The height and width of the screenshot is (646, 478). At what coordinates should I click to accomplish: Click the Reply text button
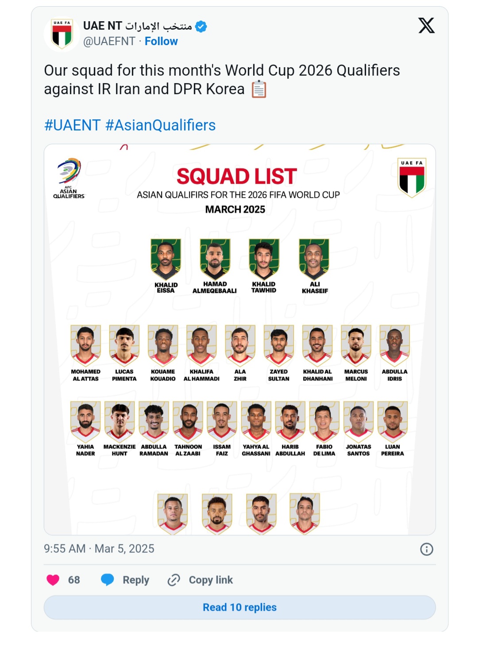pyautogui.click(x=136, y=580)
